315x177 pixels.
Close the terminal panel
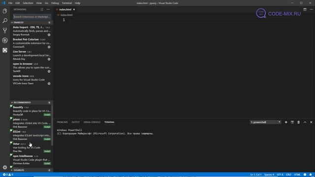pos(311,122)
